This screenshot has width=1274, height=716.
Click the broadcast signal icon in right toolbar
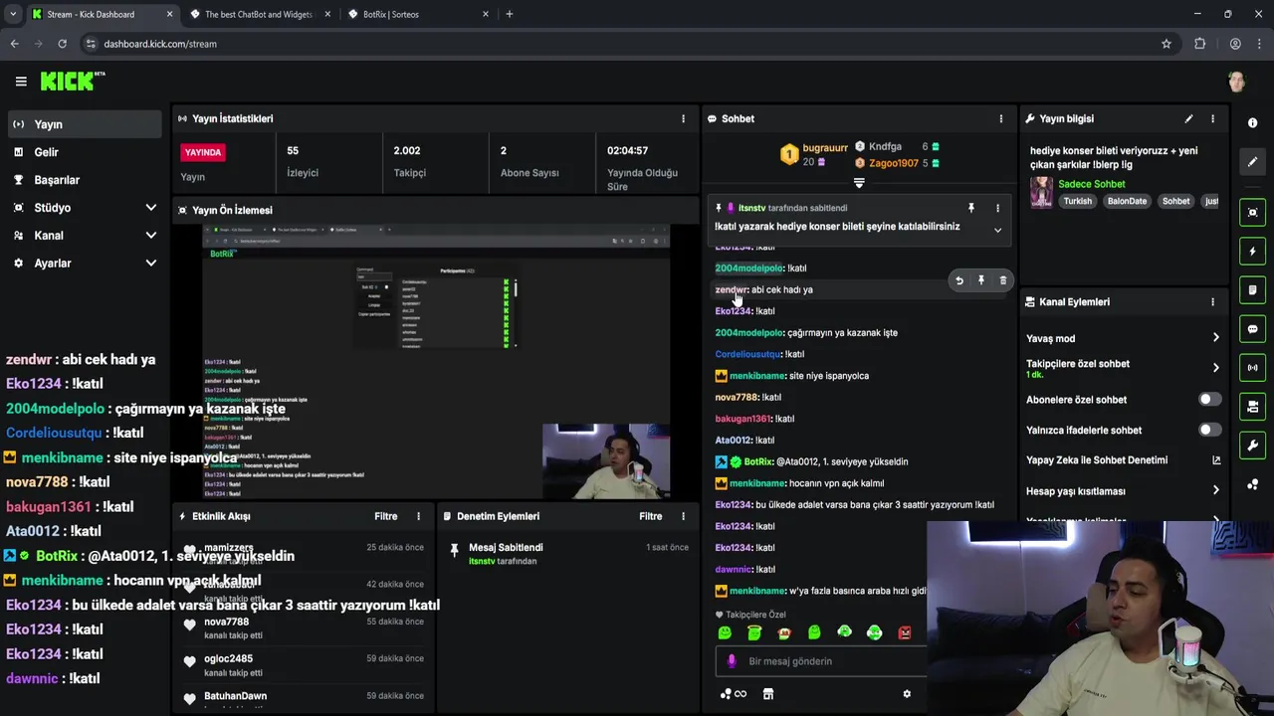point(1252,368)
